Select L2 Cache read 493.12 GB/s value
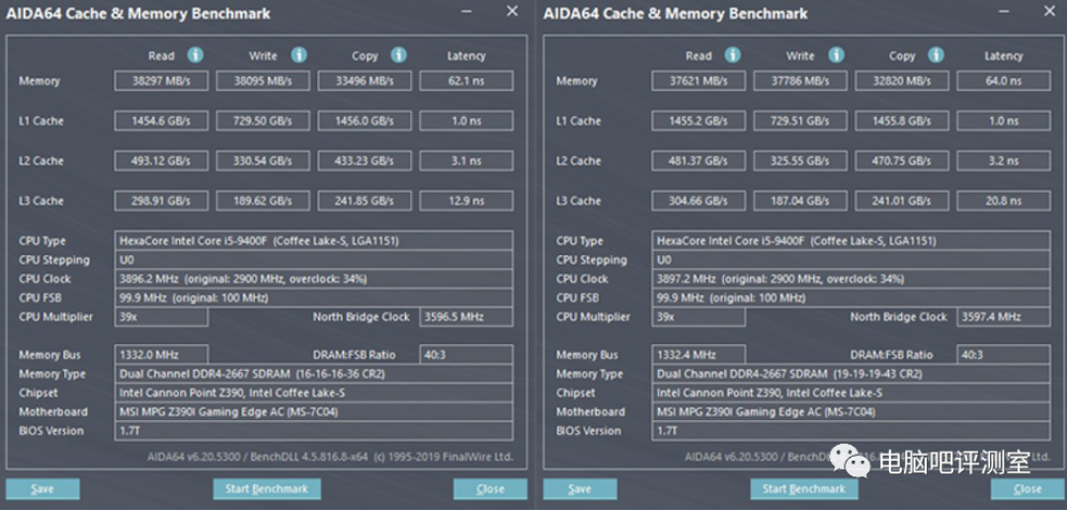This screenshot has height=510, width=1067. [x=161, y=161]
